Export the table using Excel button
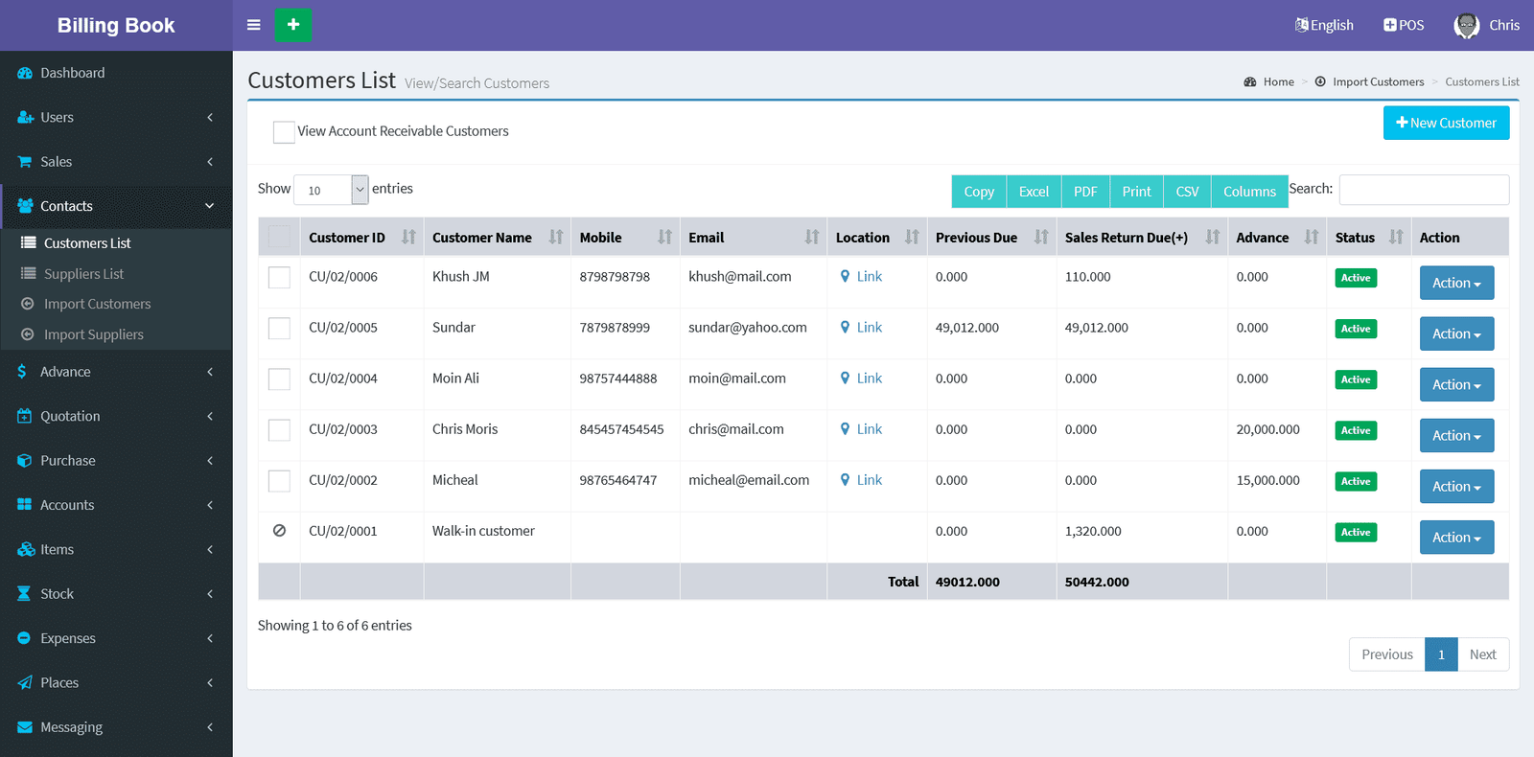This screenshot has height=757, width=1534. coord(1033,192)
